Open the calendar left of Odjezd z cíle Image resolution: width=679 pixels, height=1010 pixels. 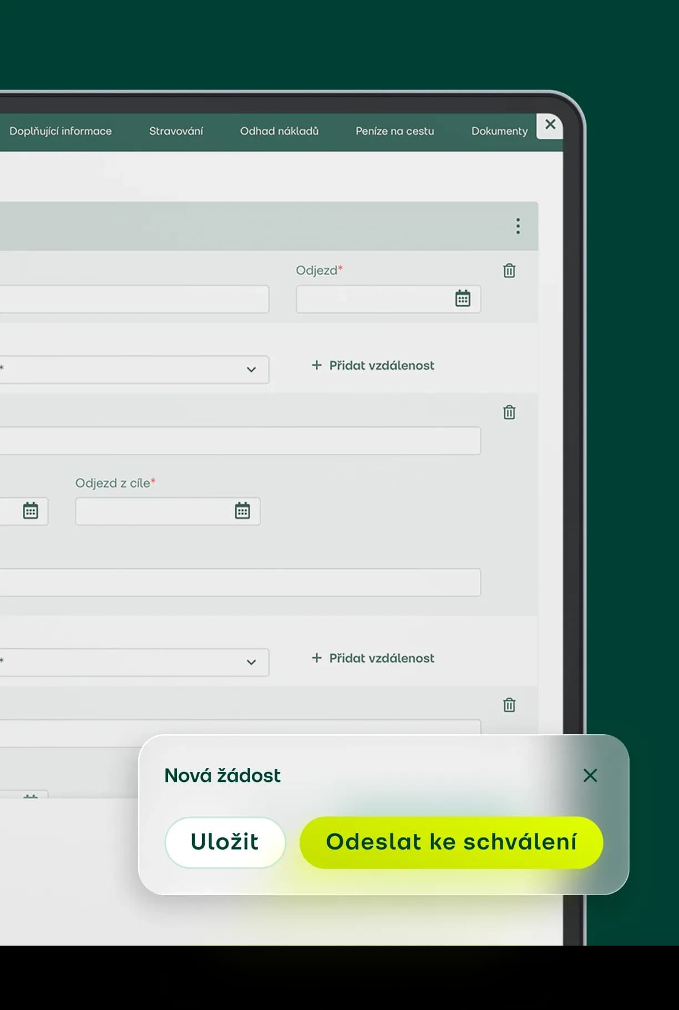click(31, 511)
